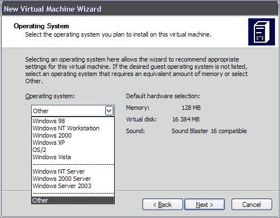This screenshot has width=280, height=218.
Task: Open the Operating system dropdown arrow
Action: [109, 111]
